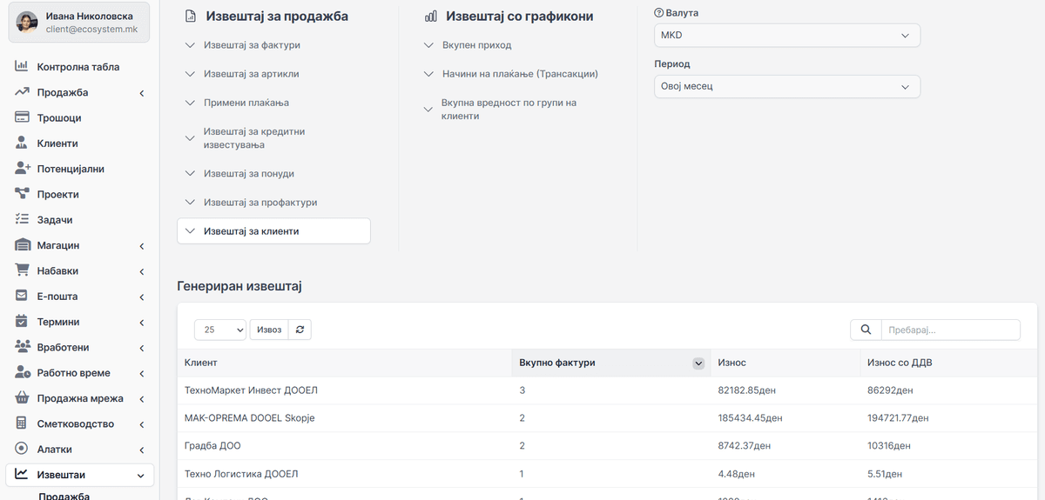Click ТехноМаркет Инвест ДООЕЛ client cell
Screen dimensions: 1045x500
pos(344,390)
